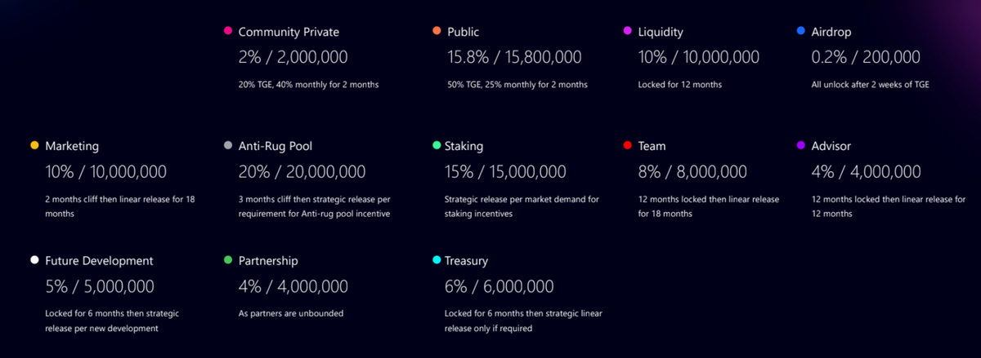Click the green dot beside Partnership
The image size is (981, 358).
coord(228,260)
